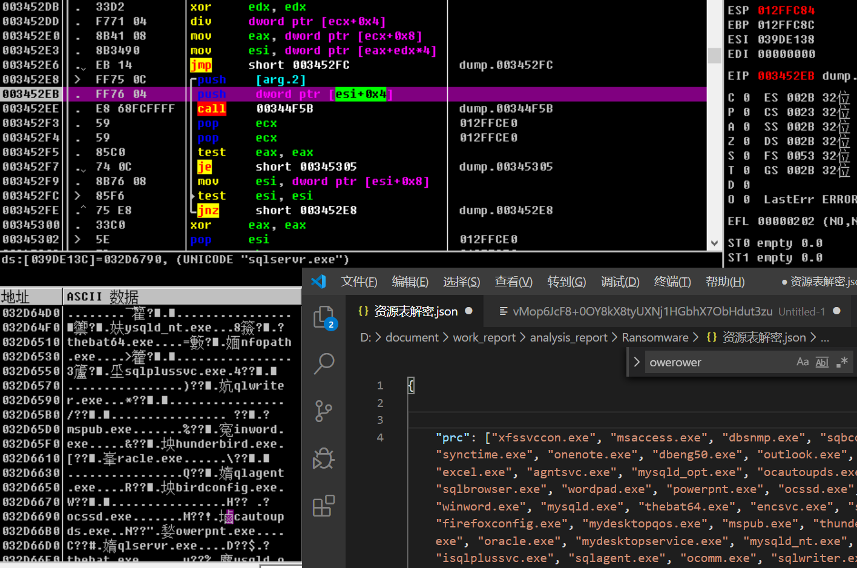
Task: Switch to the 资源表解密.json editor tab
Action: click(415, 311)
